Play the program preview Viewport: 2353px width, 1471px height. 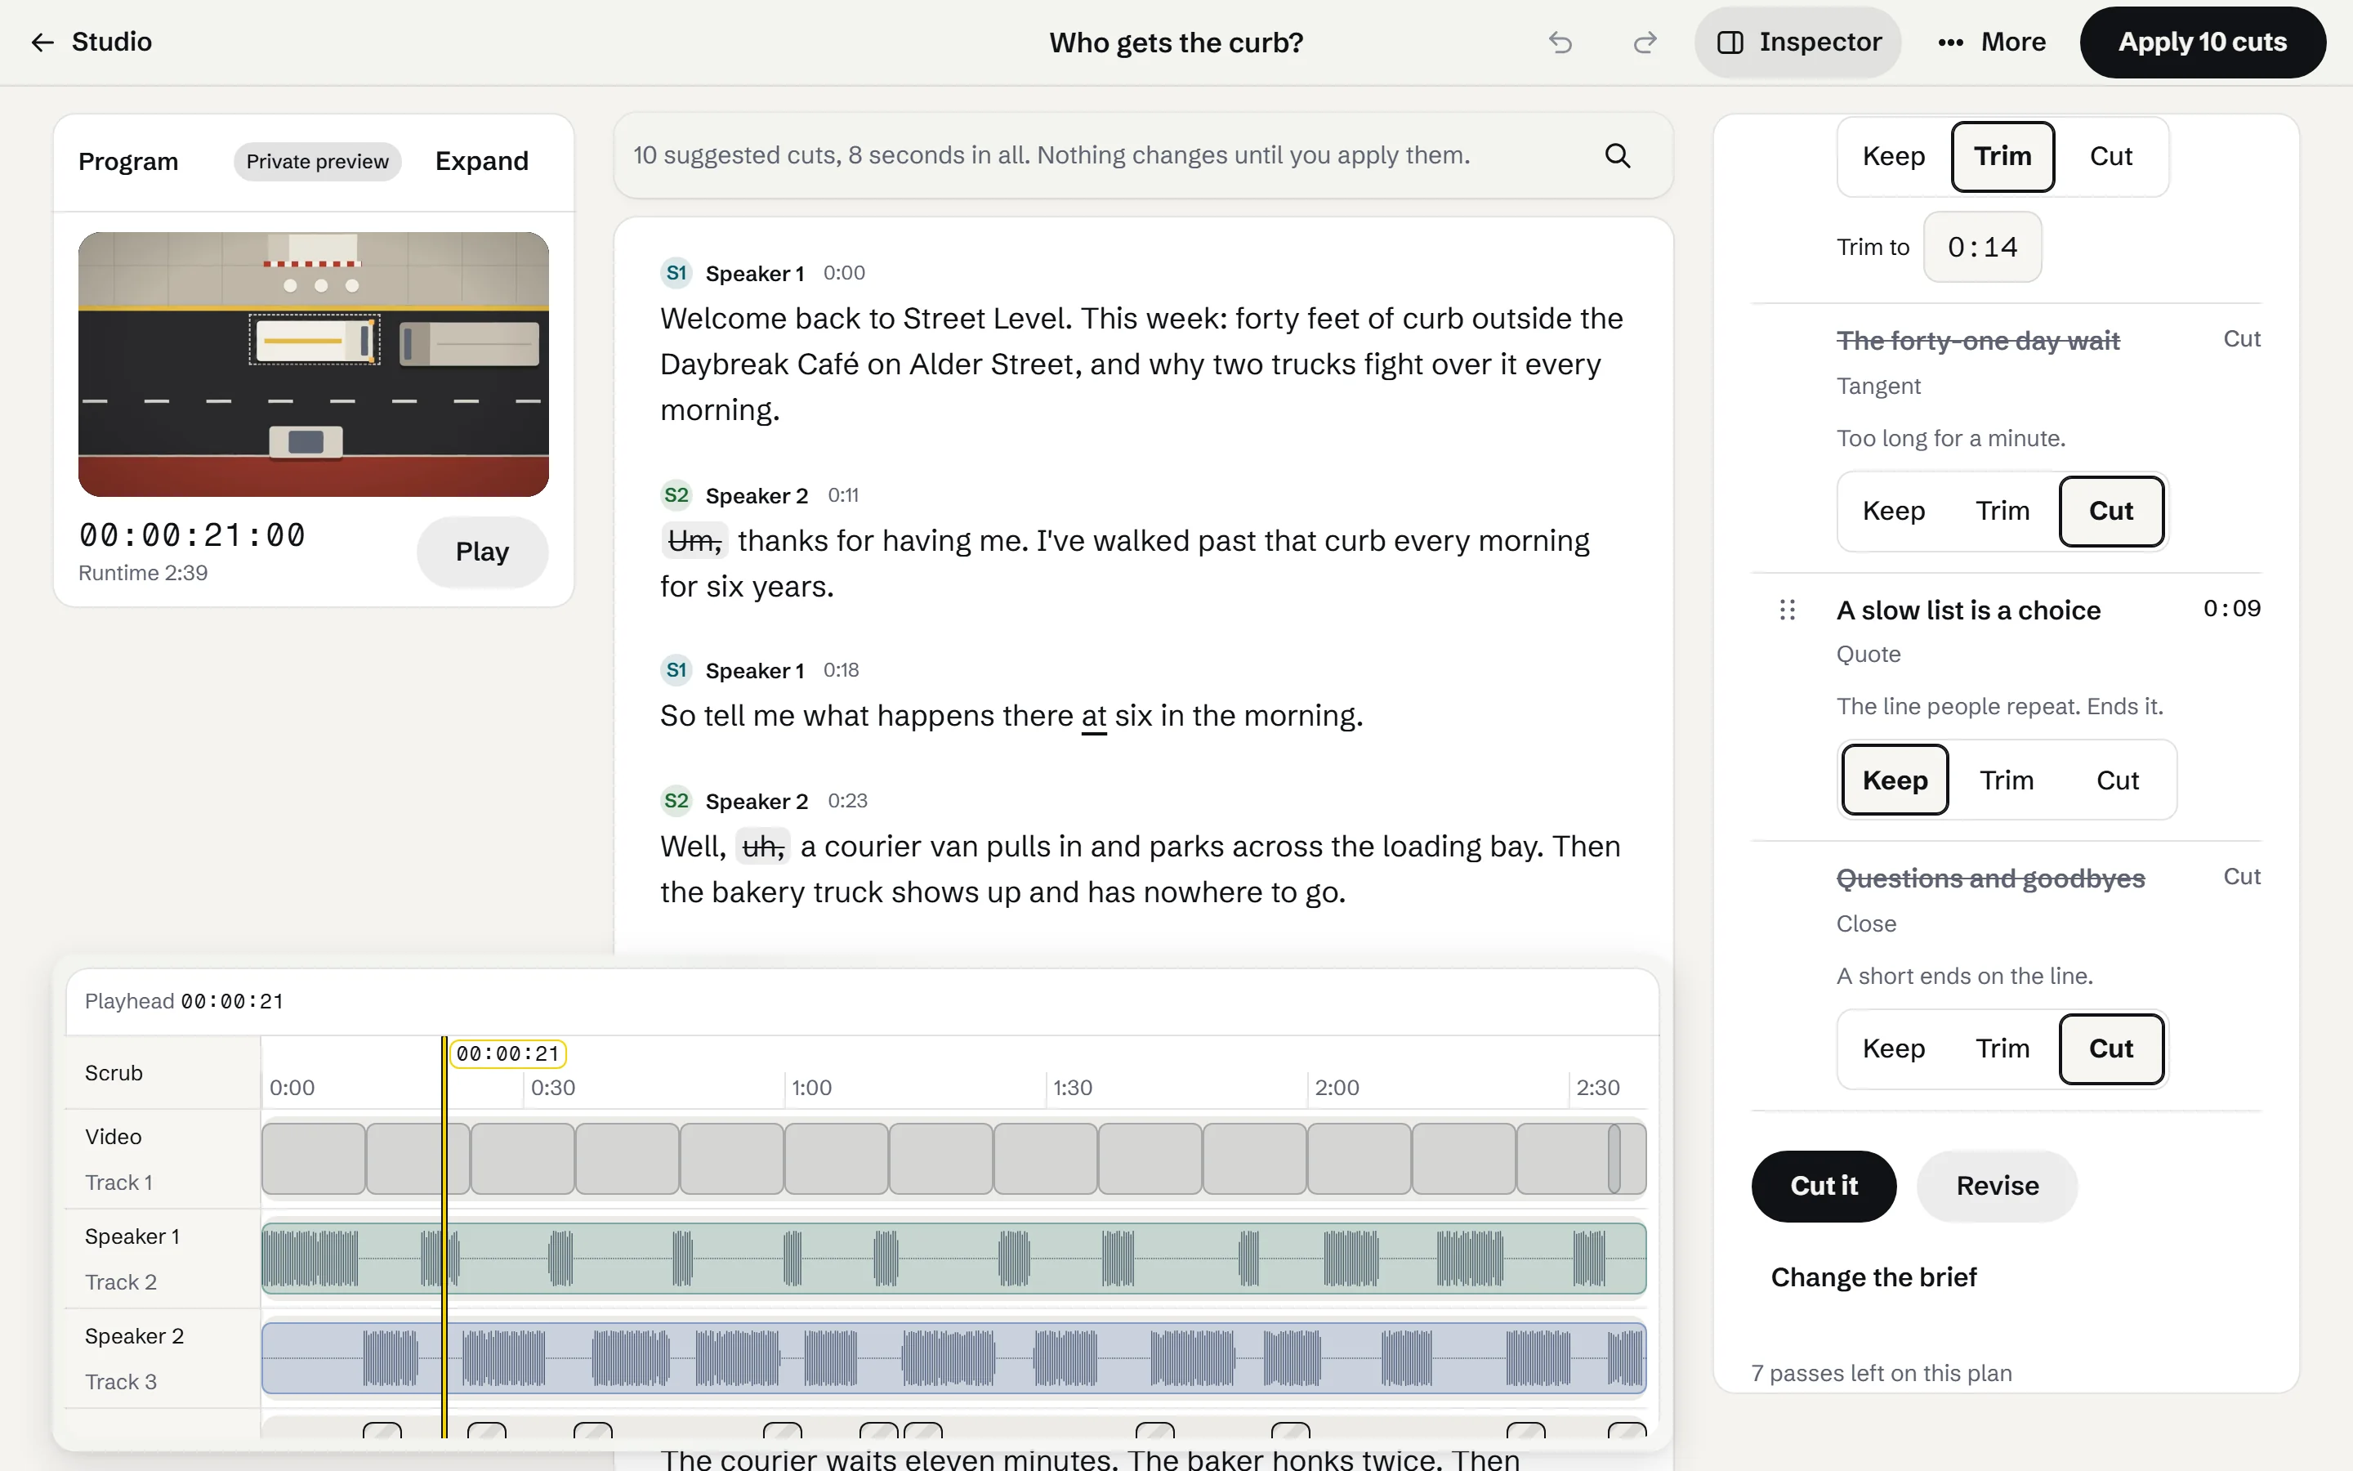pyautogui.click(x=482, y=552)
